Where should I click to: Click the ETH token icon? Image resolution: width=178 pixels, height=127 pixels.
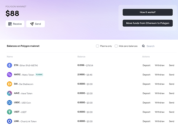[x=9, y=65]
